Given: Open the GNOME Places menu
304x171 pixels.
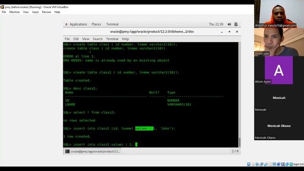Looking at the screenshot, I should click(96, 24).
